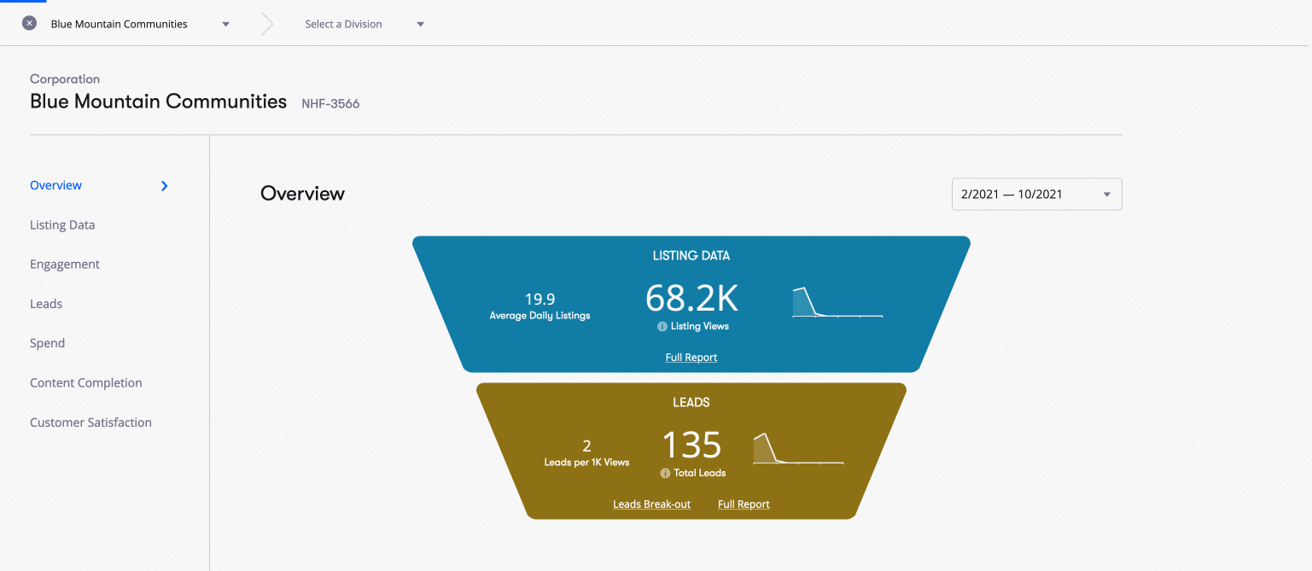Open the Leads sparkline chart
This screenshot has width=1312, height=571.
[x=797, y=449]
